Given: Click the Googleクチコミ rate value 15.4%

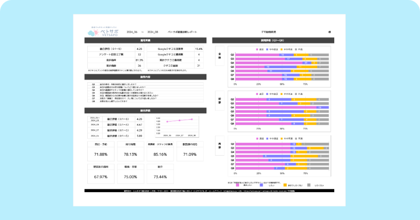Looking at the screenshot, I should coord(199,48).
